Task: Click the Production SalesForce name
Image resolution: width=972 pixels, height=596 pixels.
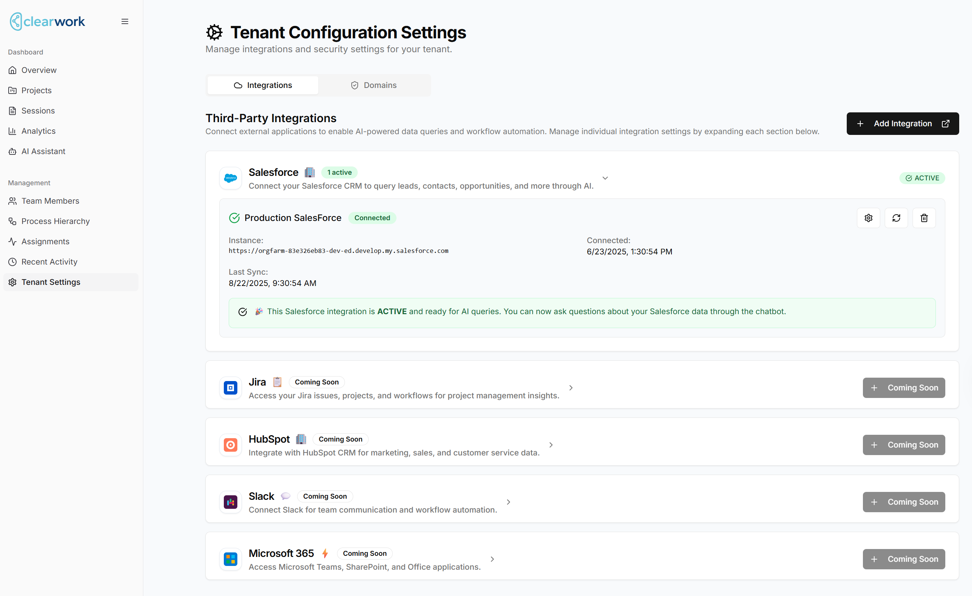Action: coord(293,218)
